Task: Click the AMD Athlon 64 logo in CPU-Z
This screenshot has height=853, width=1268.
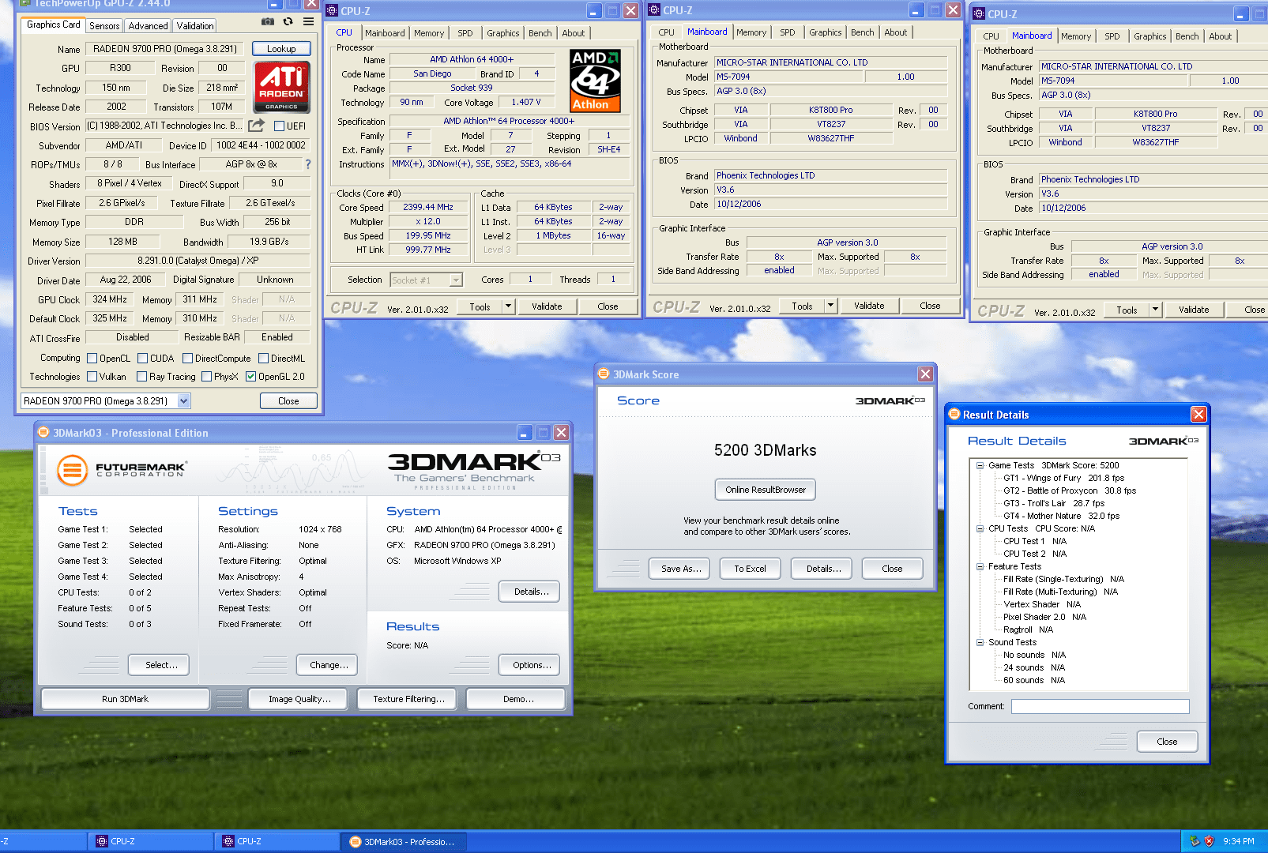Action: click(595, 81)
